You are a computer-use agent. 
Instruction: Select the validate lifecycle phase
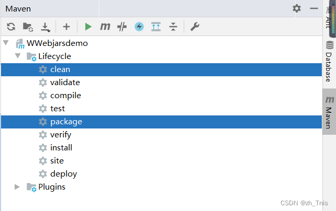tap(161, 83)
